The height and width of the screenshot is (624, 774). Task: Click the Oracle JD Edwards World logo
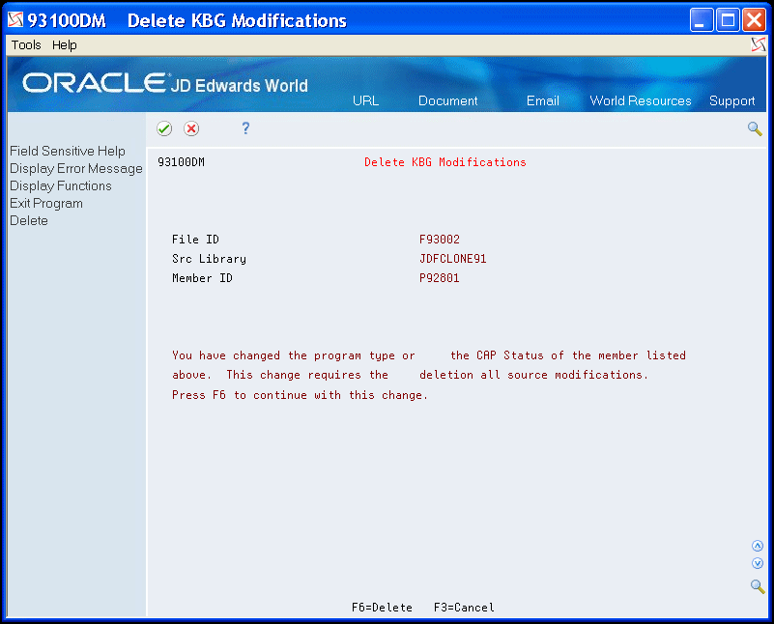coord(165,83)
